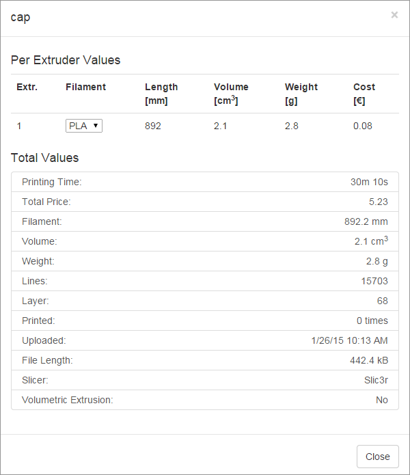Select the Printing Time row
This screenshot has width=410, height=475.
click(x=205, y=182)
